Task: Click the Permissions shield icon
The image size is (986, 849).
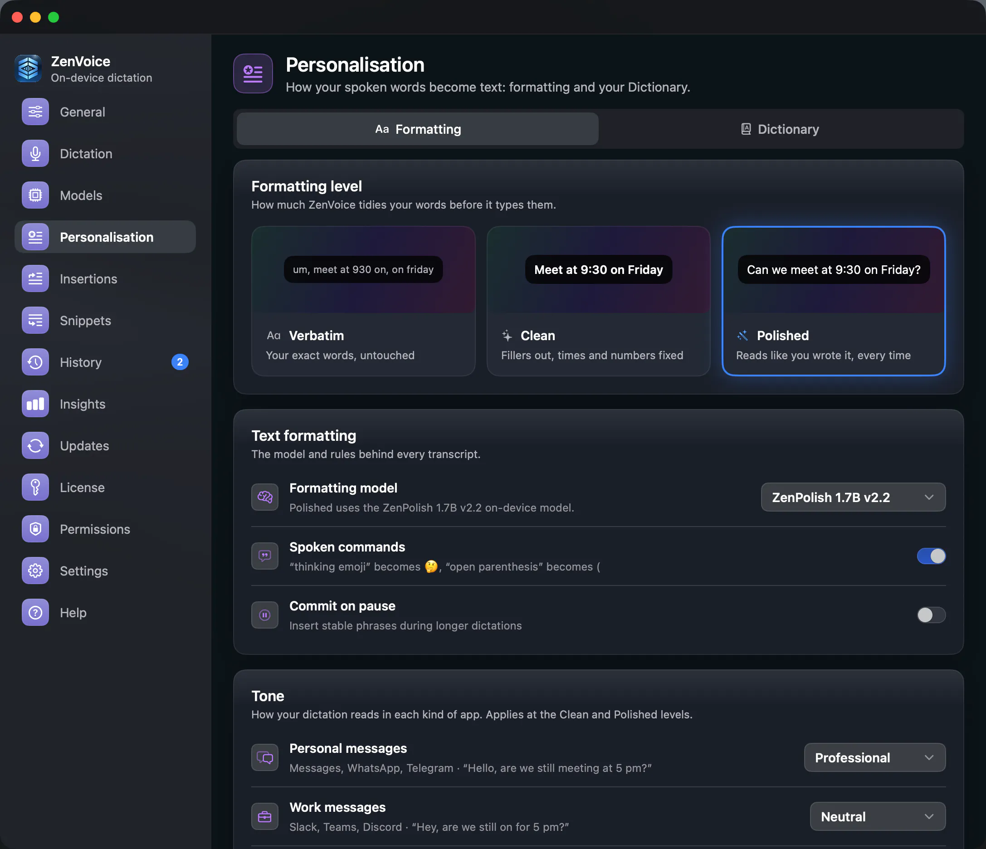Action: click(x=35, y=529)
